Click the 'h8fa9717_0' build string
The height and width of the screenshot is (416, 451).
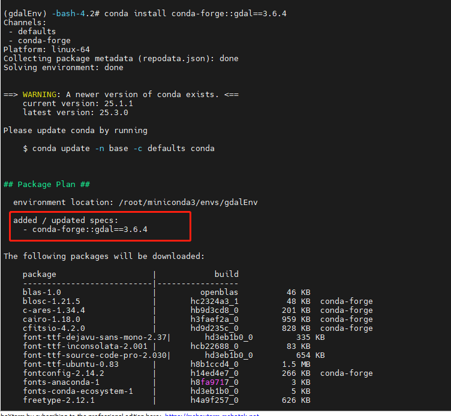point(214,382)
